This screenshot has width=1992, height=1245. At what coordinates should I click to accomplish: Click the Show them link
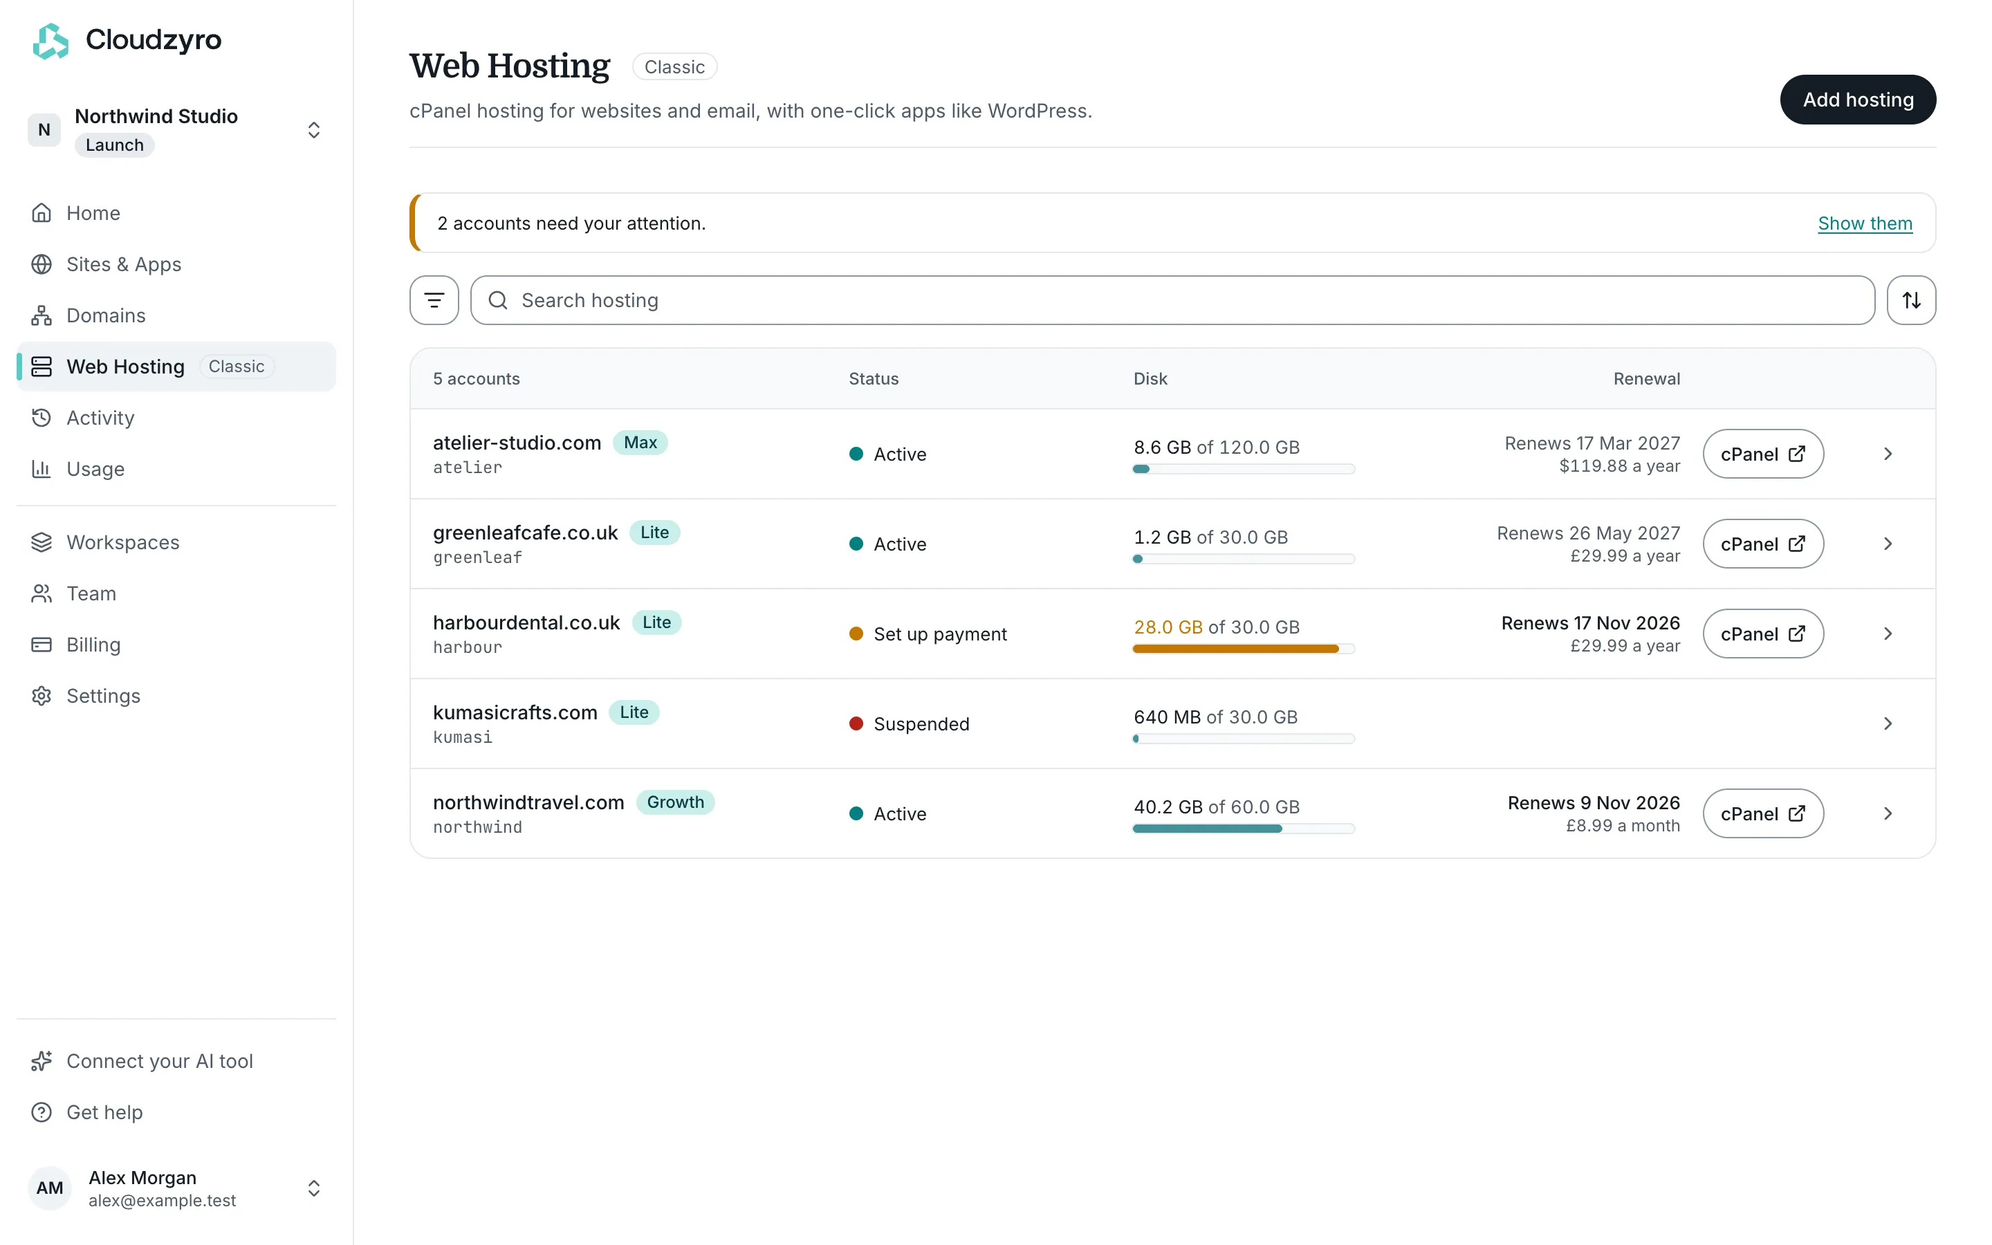(1865, 223)
